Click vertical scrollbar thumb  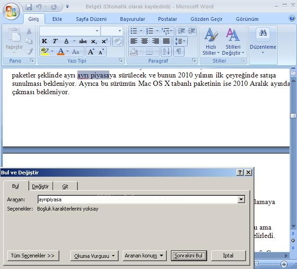coord(293,115)
